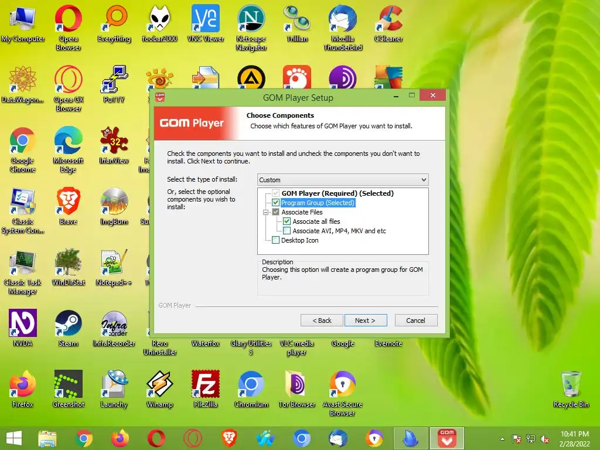Screen dimensions: 600x450
Task: Go back with the Back button
Action: [322, 321]
